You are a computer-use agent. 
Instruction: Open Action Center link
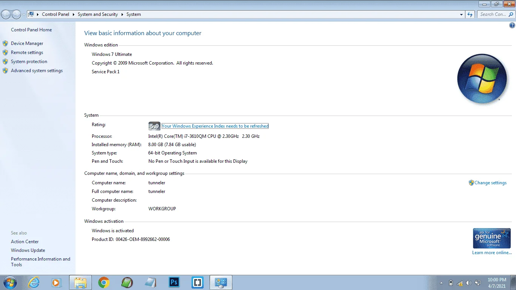25,242
